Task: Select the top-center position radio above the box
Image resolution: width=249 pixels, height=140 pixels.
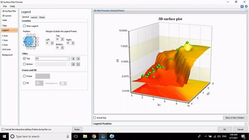Action: point(31,35)
